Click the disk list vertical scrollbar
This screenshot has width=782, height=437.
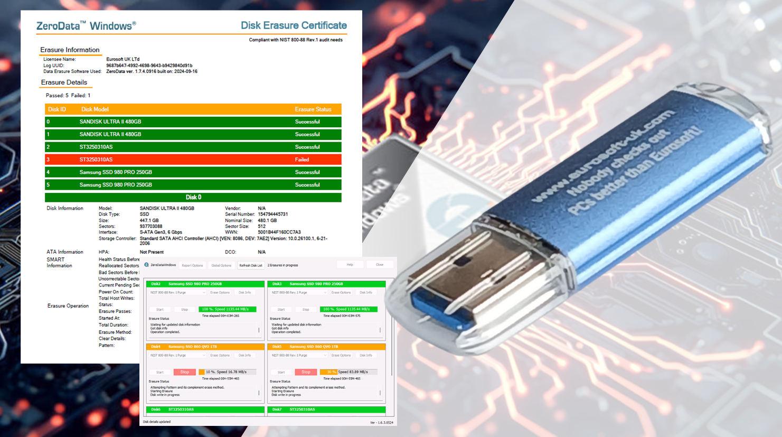pos(392,346)
